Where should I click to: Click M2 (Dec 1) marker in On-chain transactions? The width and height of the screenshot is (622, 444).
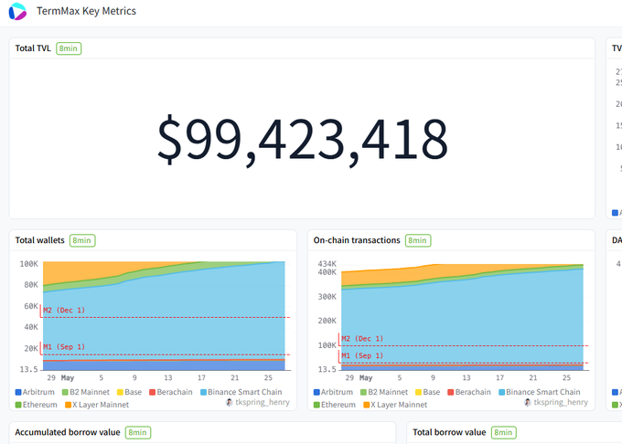point(362,339)
